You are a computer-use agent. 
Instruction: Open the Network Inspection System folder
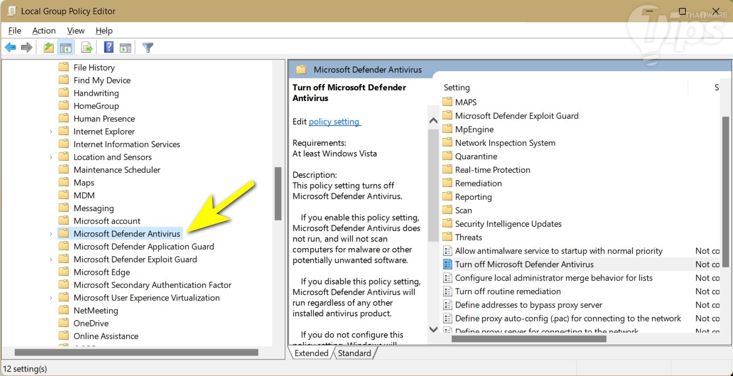505,143
